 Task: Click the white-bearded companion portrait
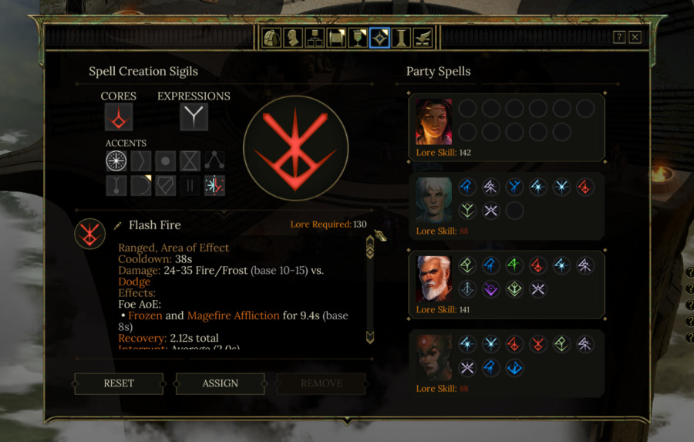[x=433, y=279]
